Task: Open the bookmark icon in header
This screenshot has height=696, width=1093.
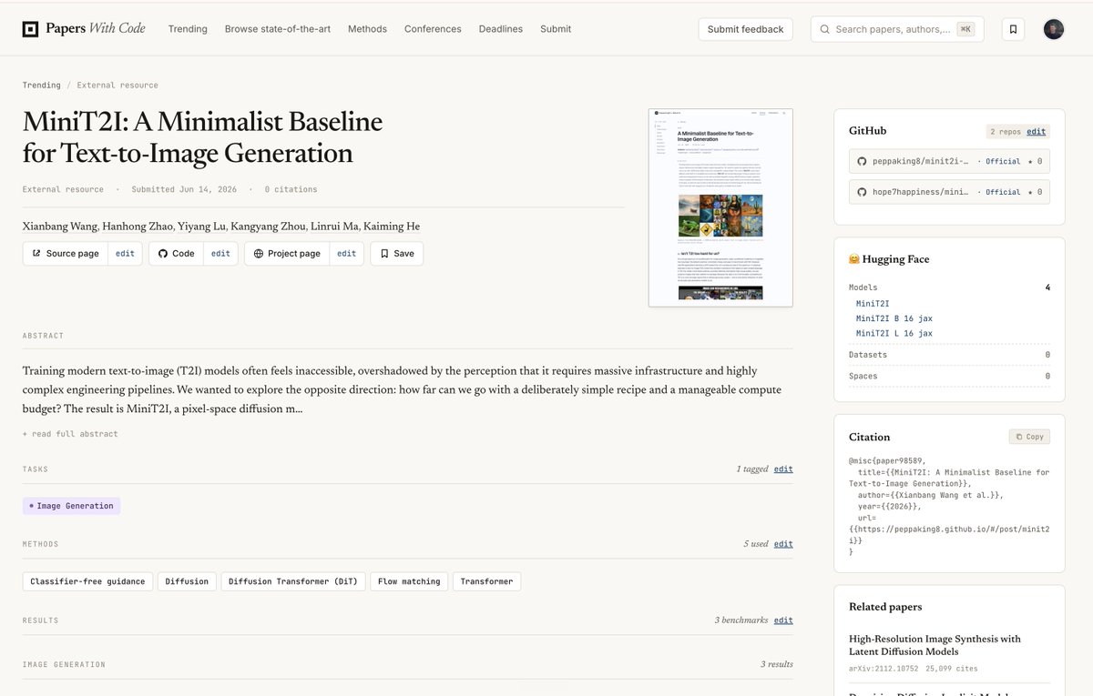Action: 1013,29
